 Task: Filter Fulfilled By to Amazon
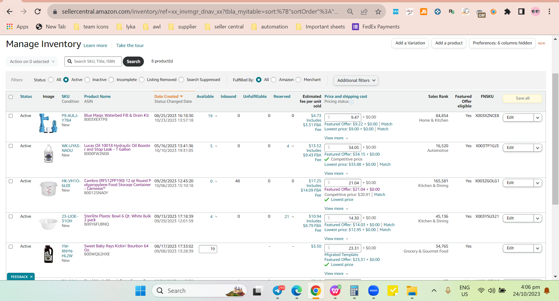click(x=274, y=80)
